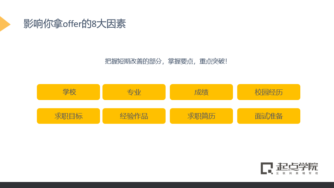This screenshot has height=188, width=334.
Task: Click the 起点学院 brand name text
Action: 297,167
